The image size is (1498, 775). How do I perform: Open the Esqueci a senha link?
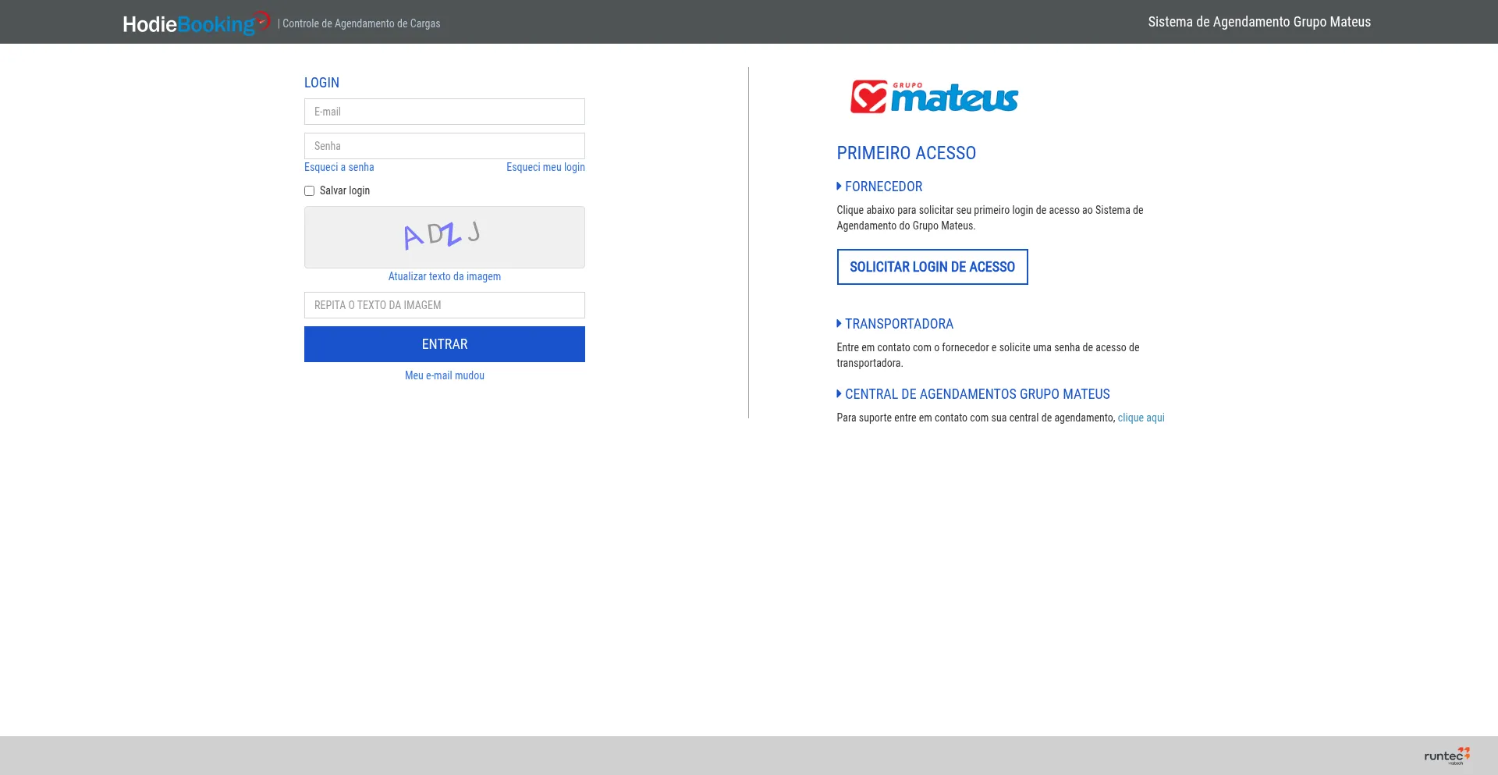[339, 167]
